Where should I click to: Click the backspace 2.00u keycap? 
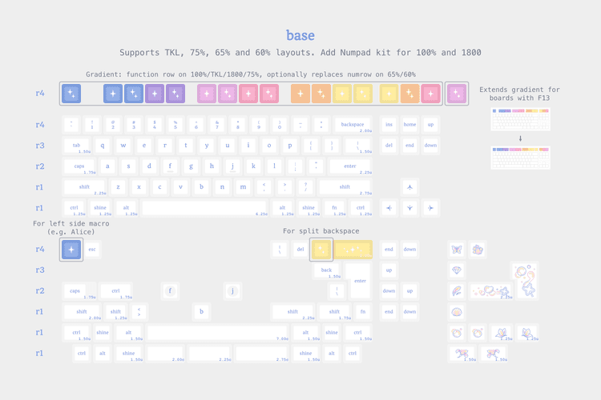tap(353, 125)
